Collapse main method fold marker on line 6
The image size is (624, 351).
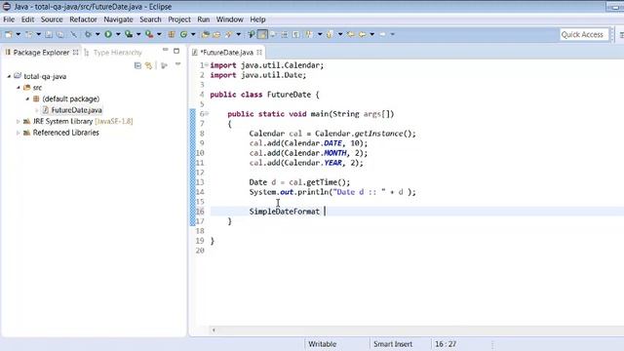pos(207,114)
